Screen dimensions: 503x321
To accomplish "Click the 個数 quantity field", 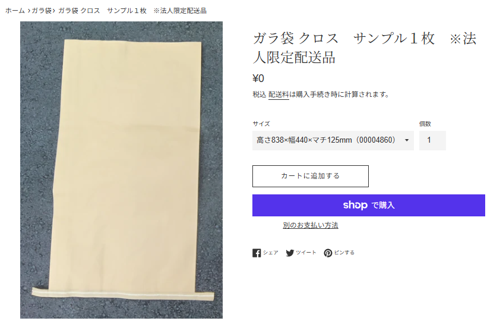I will click(432, 140).
